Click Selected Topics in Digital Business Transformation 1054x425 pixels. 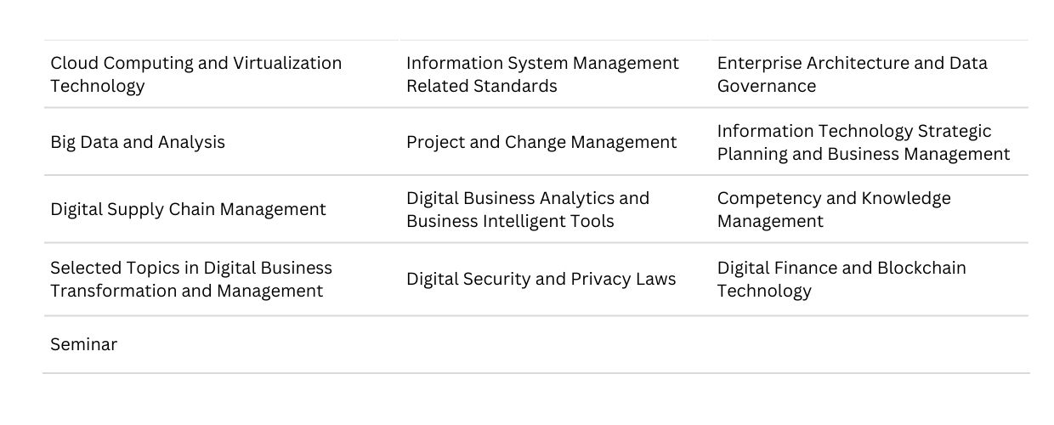tap(191, 279)
